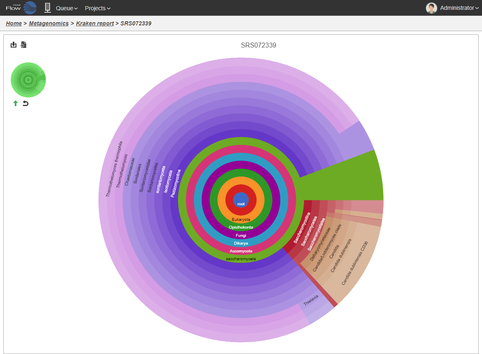Open the Kraken report breadcrumb link

(95, 23)
